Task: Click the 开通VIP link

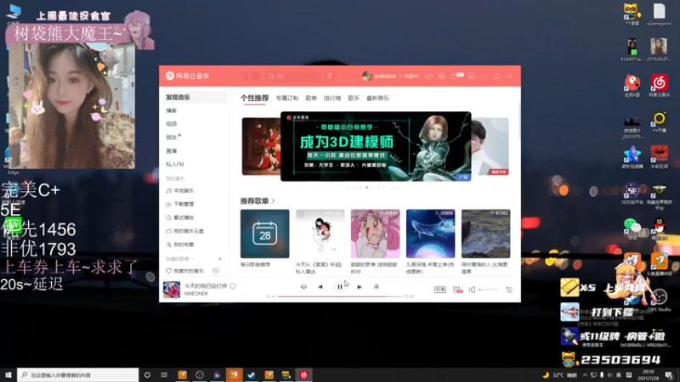Action: [411, 76]
